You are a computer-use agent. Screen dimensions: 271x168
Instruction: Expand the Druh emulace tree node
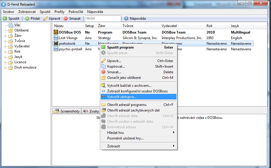5,68
